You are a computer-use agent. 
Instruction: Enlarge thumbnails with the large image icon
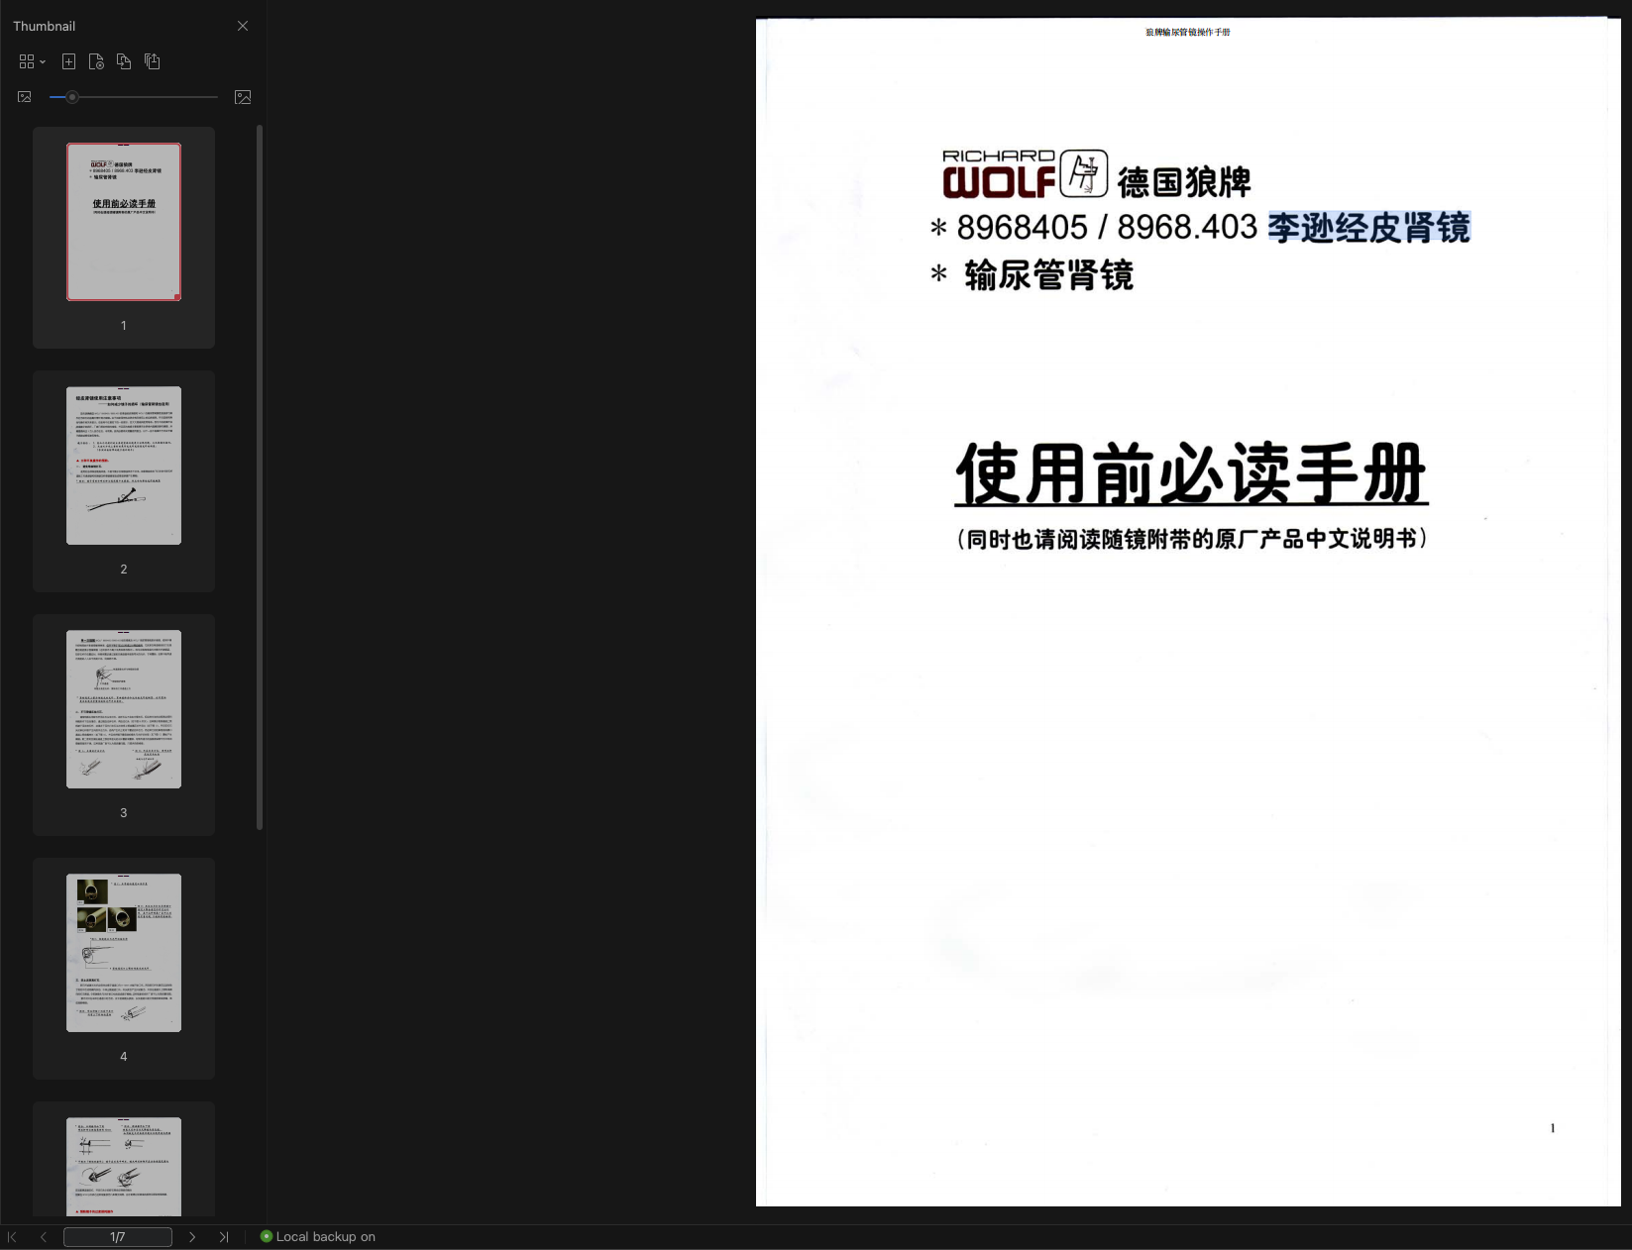(x=242, y=96)
